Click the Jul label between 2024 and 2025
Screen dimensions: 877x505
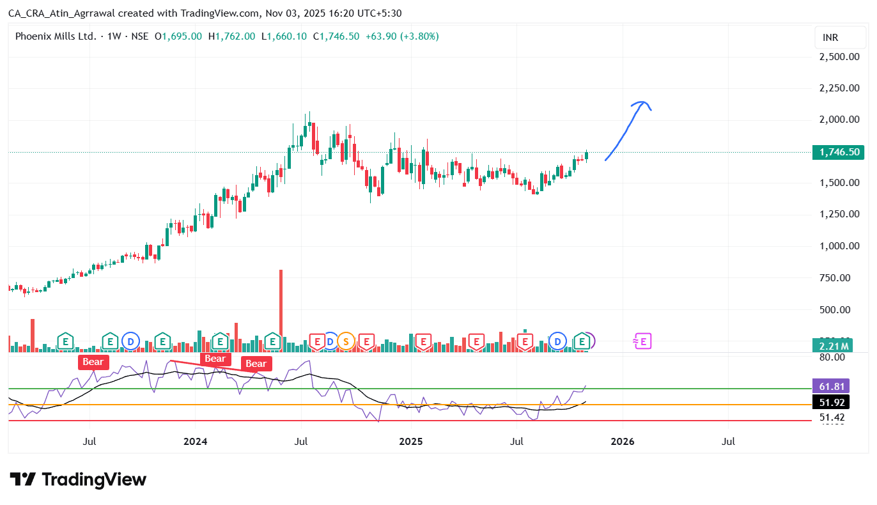pos(301,441)
